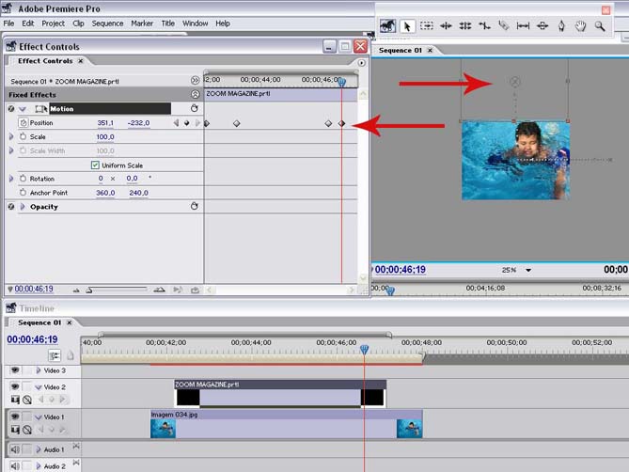Select the Selection arrow tool
Image resolution: width=629 pixels, height=472 pixels.
pyautogui.click(x=408, y=26)
